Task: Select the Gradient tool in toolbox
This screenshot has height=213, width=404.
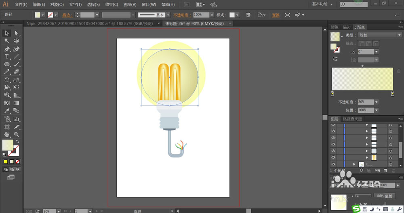Action: pyautogui.click(x=17, y=103)
